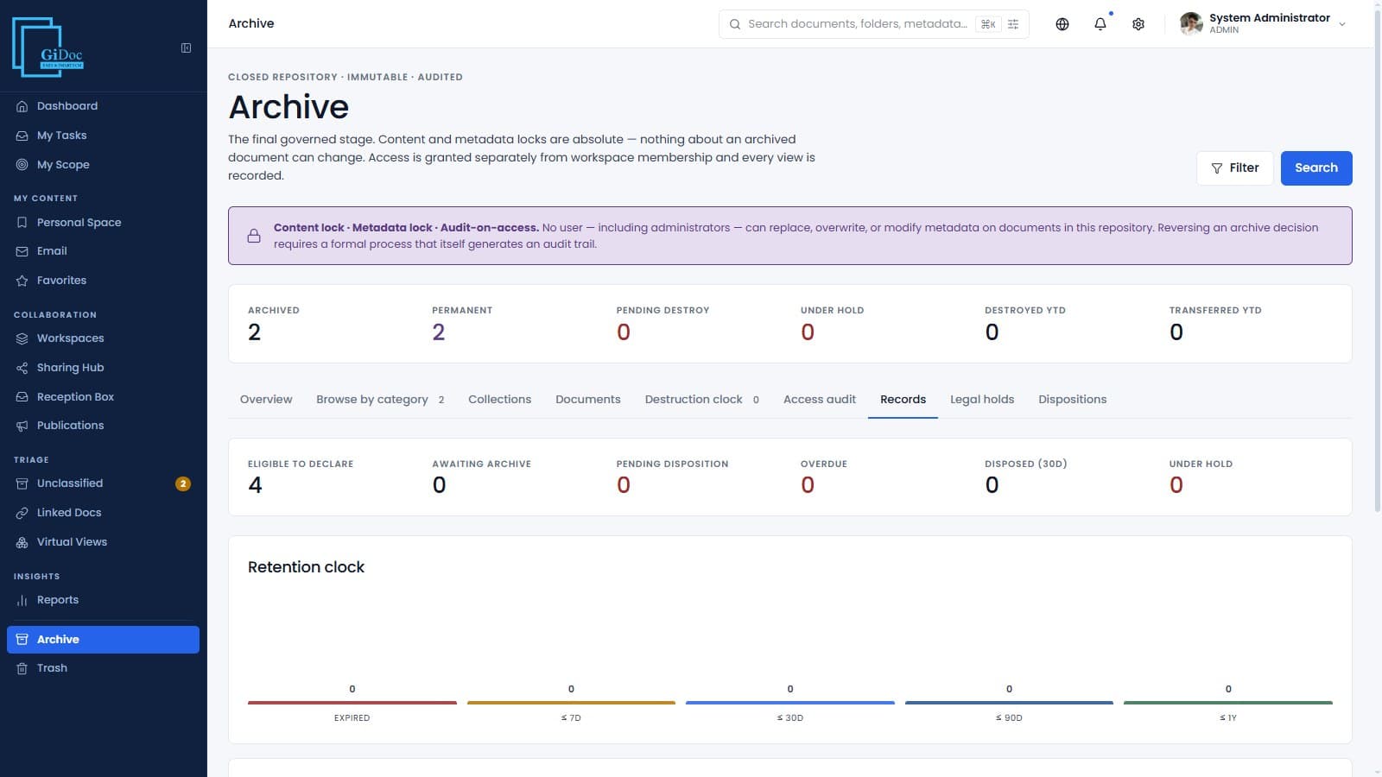
Task: Click the red EXPIRED retention bar
Action: tap(352, 703)
